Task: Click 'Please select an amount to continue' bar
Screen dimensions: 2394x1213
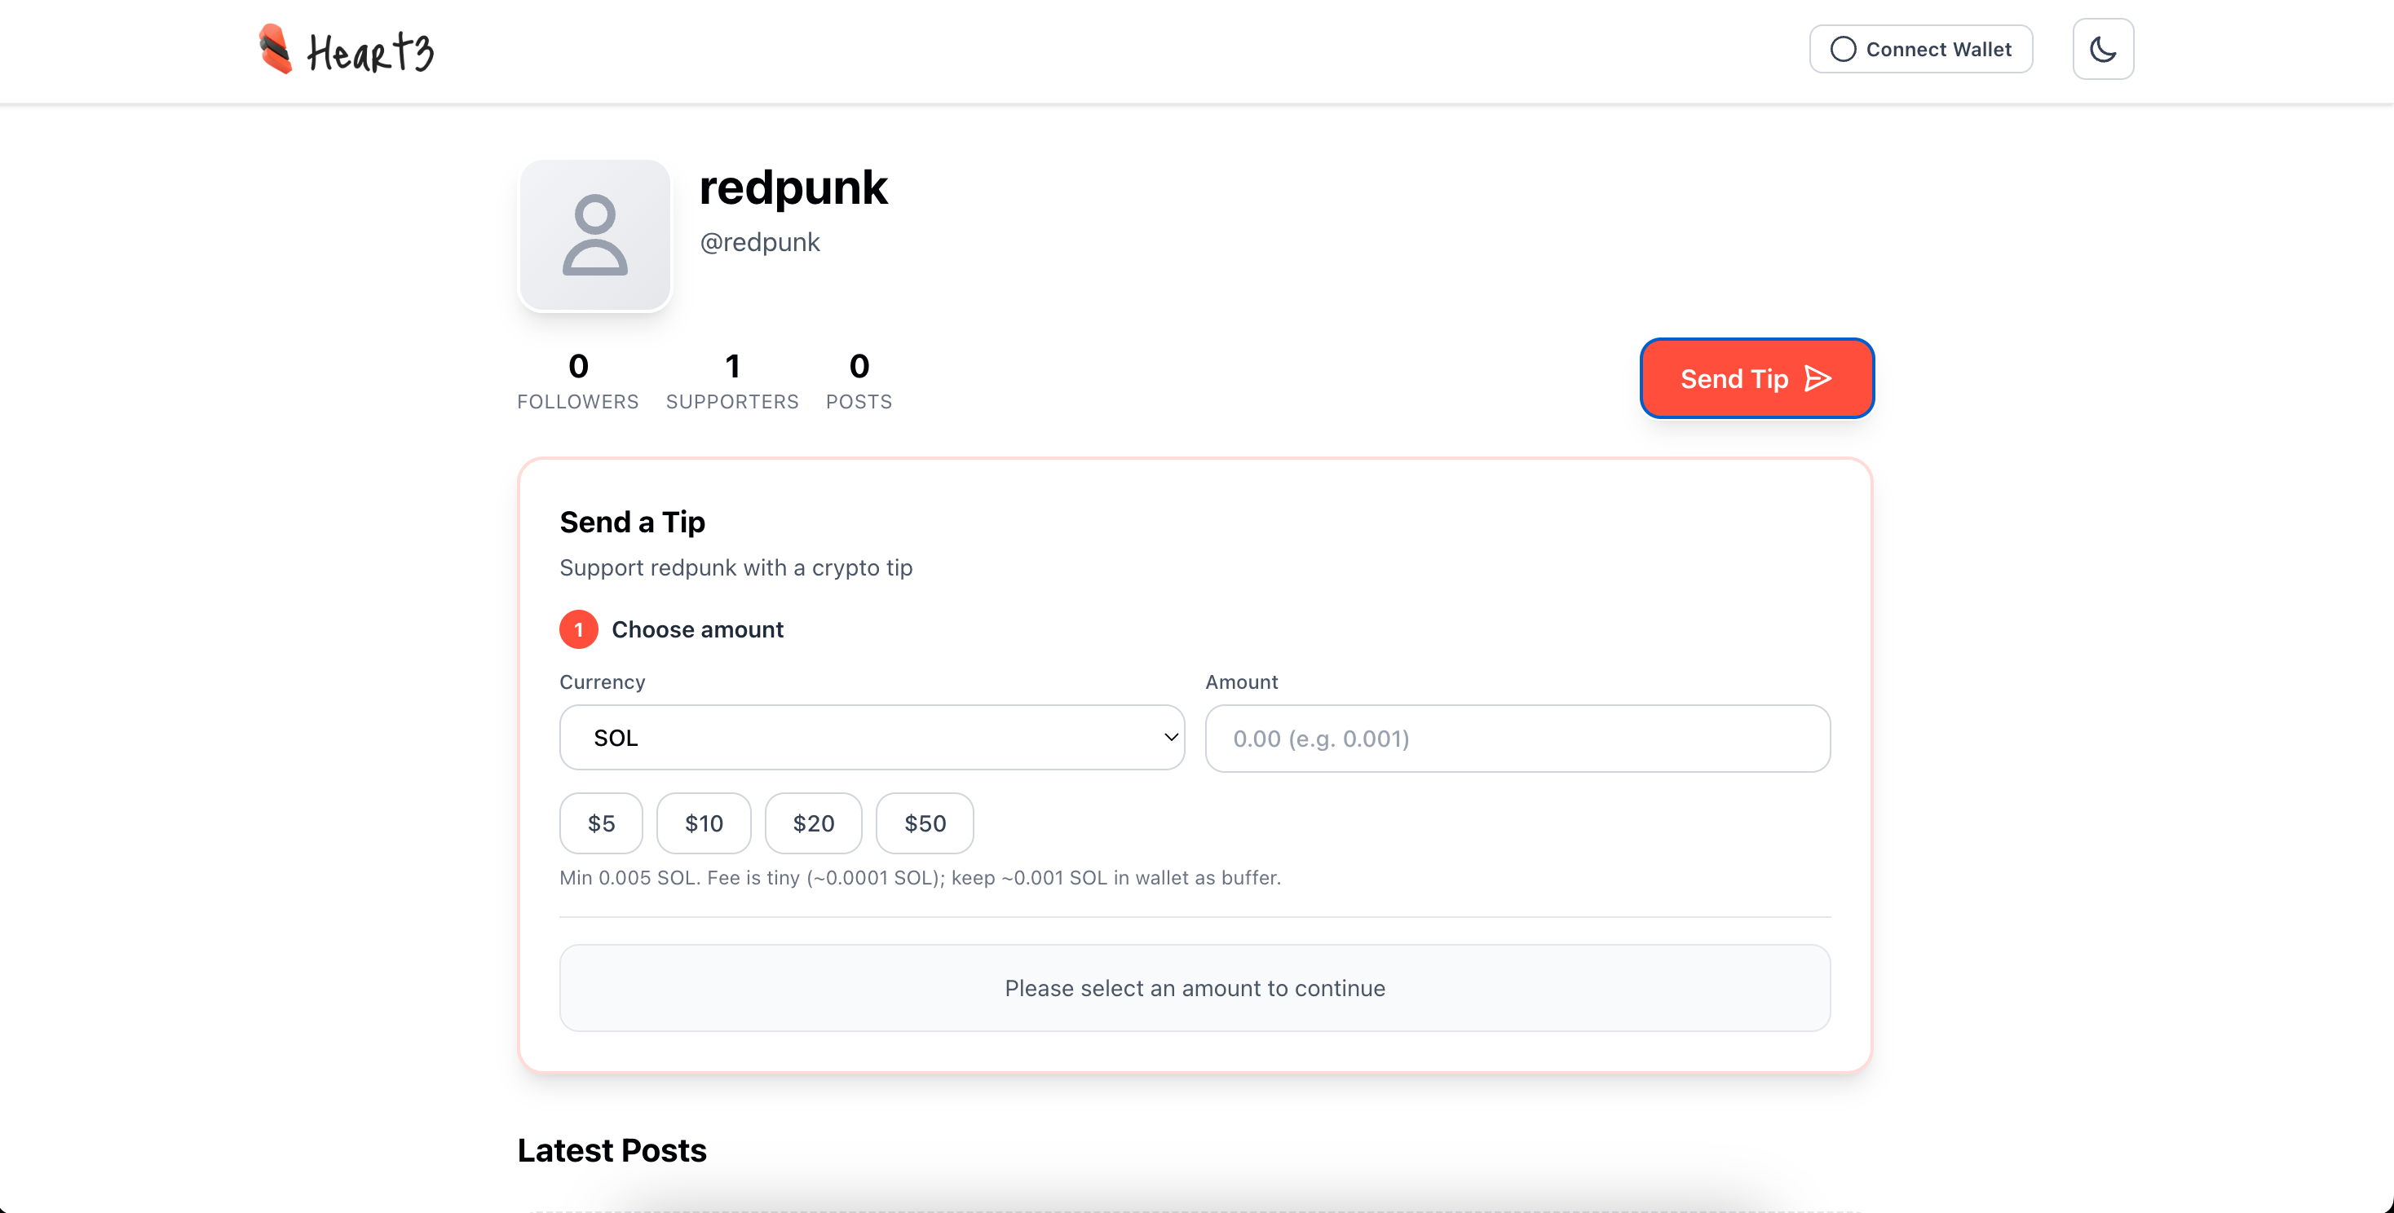Action: 1195,988
